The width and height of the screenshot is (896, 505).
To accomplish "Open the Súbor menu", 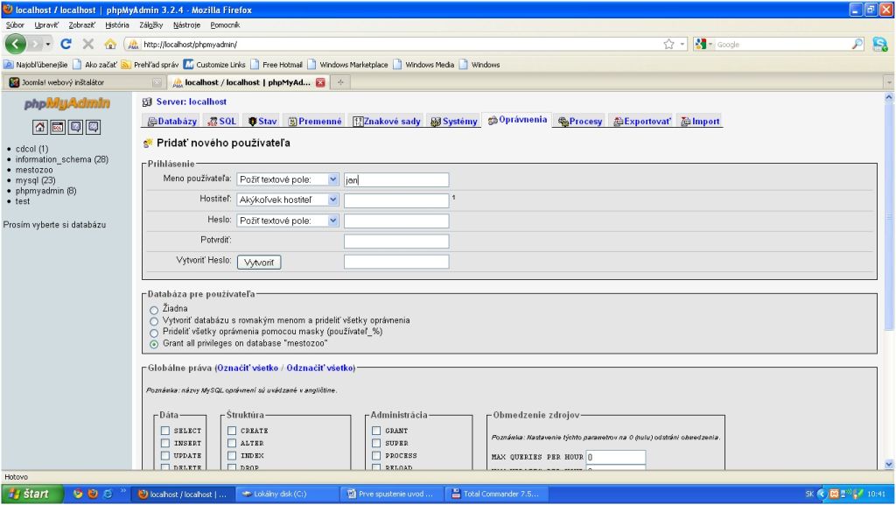I will 15,25.
